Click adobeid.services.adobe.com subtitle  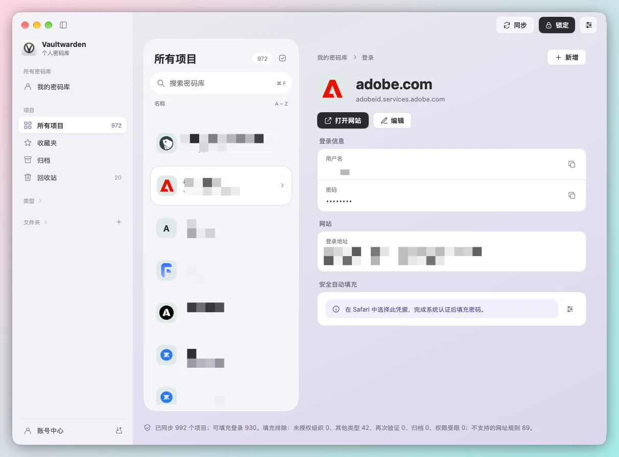tap(400, 99)
